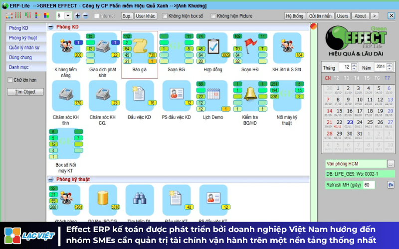Image resolution: width=399 pixels, height=249 pixels.
Task: Open the Hợp đồng clipboard icon
Action: tap(213, 47)
